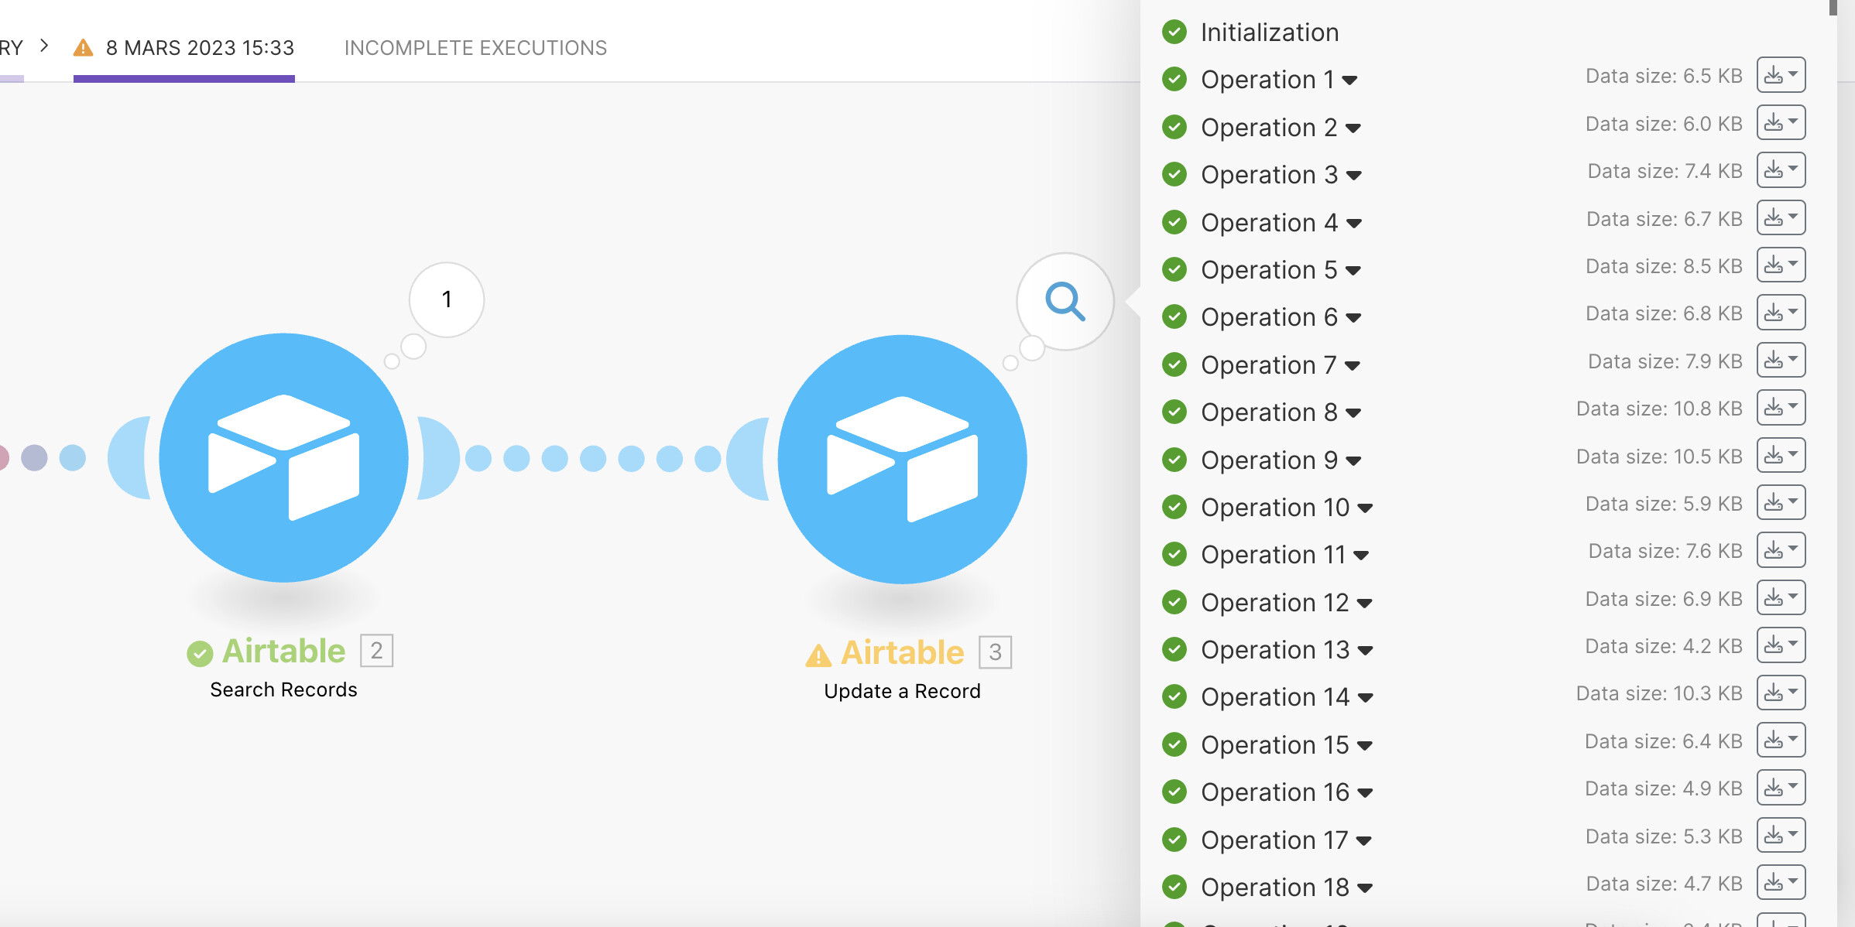Download Operation 5 data
The width and height of the screenshot is (1855, 927).
(1780, 265)
